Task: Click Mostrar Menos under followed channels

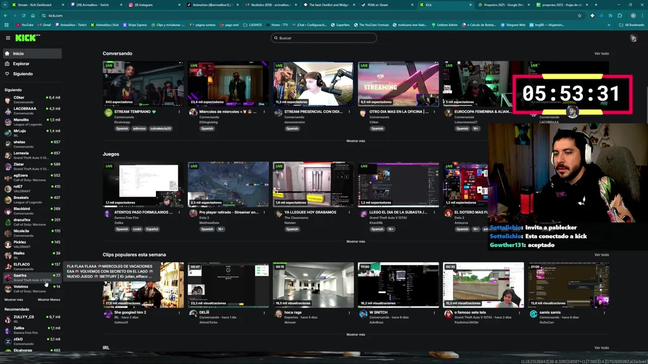Action: (49, 300)
